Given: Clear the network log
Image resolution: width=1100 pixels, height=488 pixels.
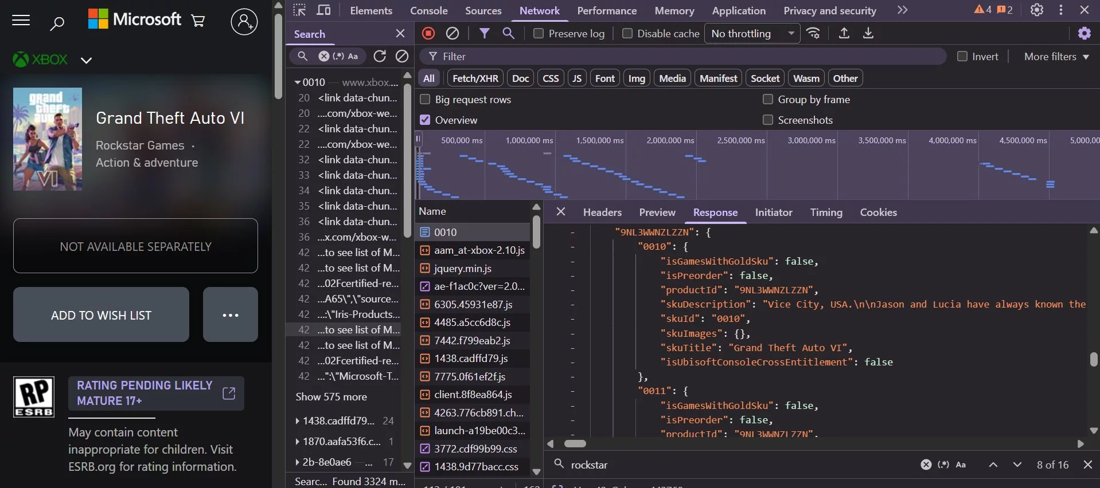Looking at the screenshot, I should [453, 33].
